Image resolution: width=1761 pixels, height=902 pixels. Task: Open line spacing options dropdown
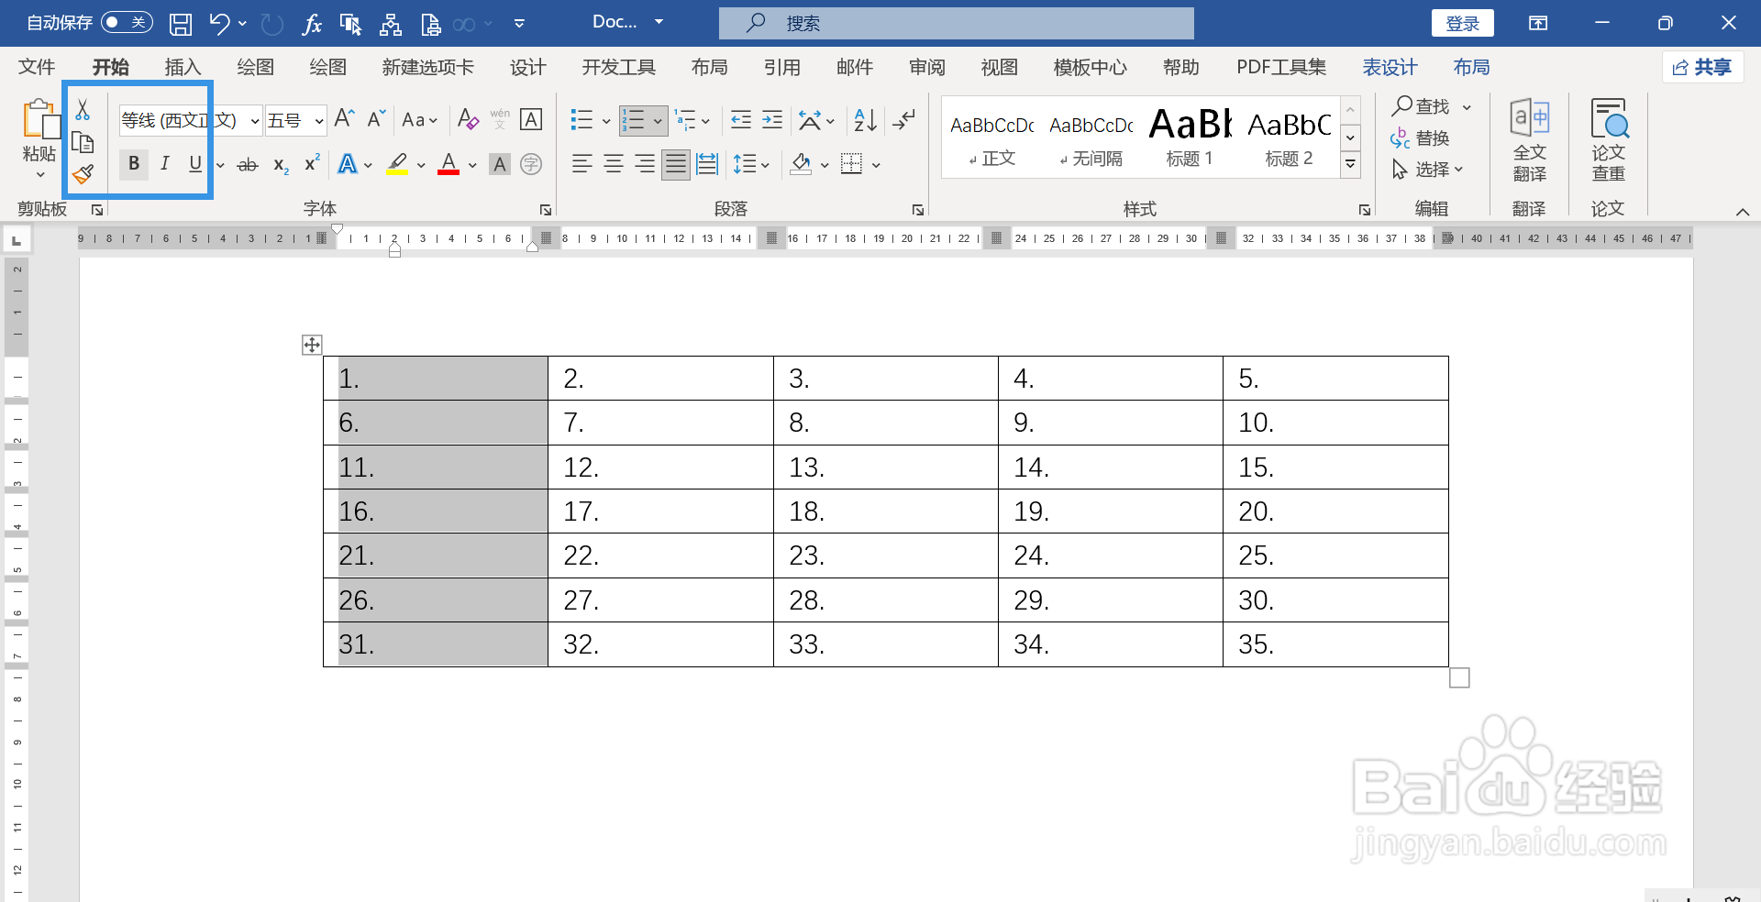pos(765,166)
